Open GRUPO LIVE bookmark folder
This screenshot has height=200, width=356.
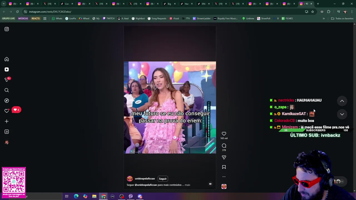pos(8,18)
